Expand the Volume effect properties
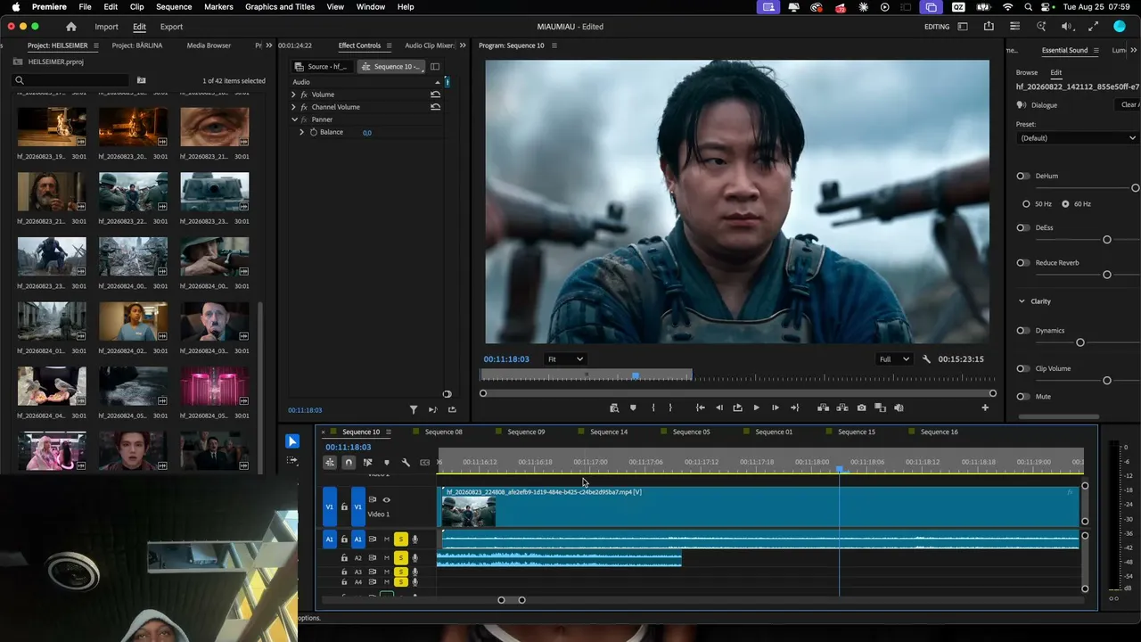 [x=293, y=95]
